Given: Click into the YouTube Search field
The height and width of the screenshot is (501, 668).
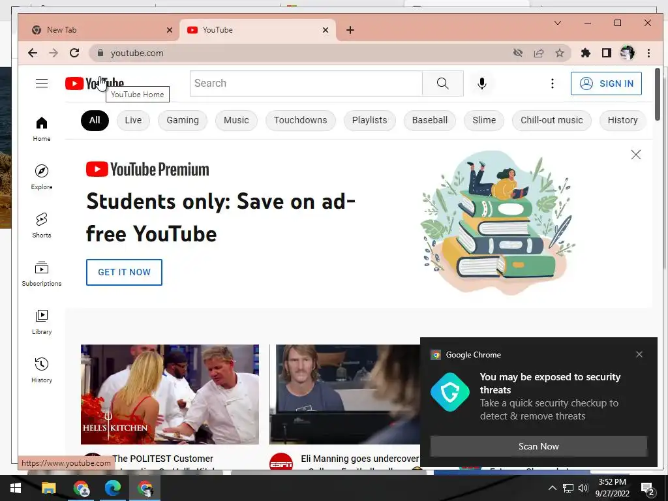Looking at the screenshot, I should point(306,83).
